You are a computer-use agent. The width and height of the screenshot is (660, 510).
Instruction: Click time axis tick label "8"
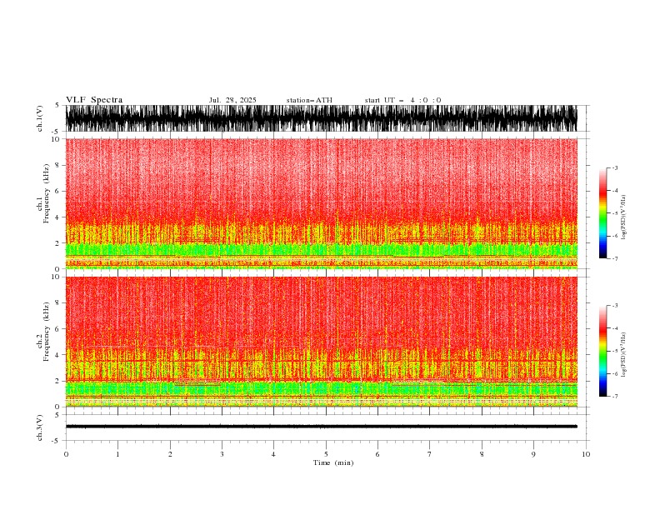(x=482, y=454)
